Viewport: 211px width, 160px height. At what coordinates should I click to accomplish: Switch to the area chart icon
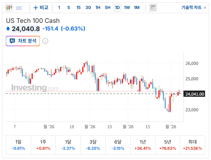pyautogui.click(x=19, y=8)
